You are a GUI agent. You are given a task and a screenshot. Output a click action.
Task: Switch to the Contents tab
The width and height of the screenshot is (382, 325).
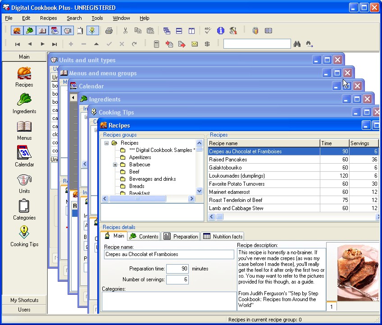pyautogui.click(x=144, y=236)
